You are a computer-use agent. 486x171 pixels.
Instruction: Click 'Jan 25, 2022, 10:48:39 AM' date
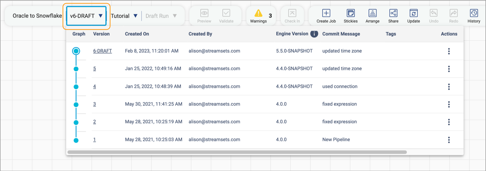click(x=153, y=86)
